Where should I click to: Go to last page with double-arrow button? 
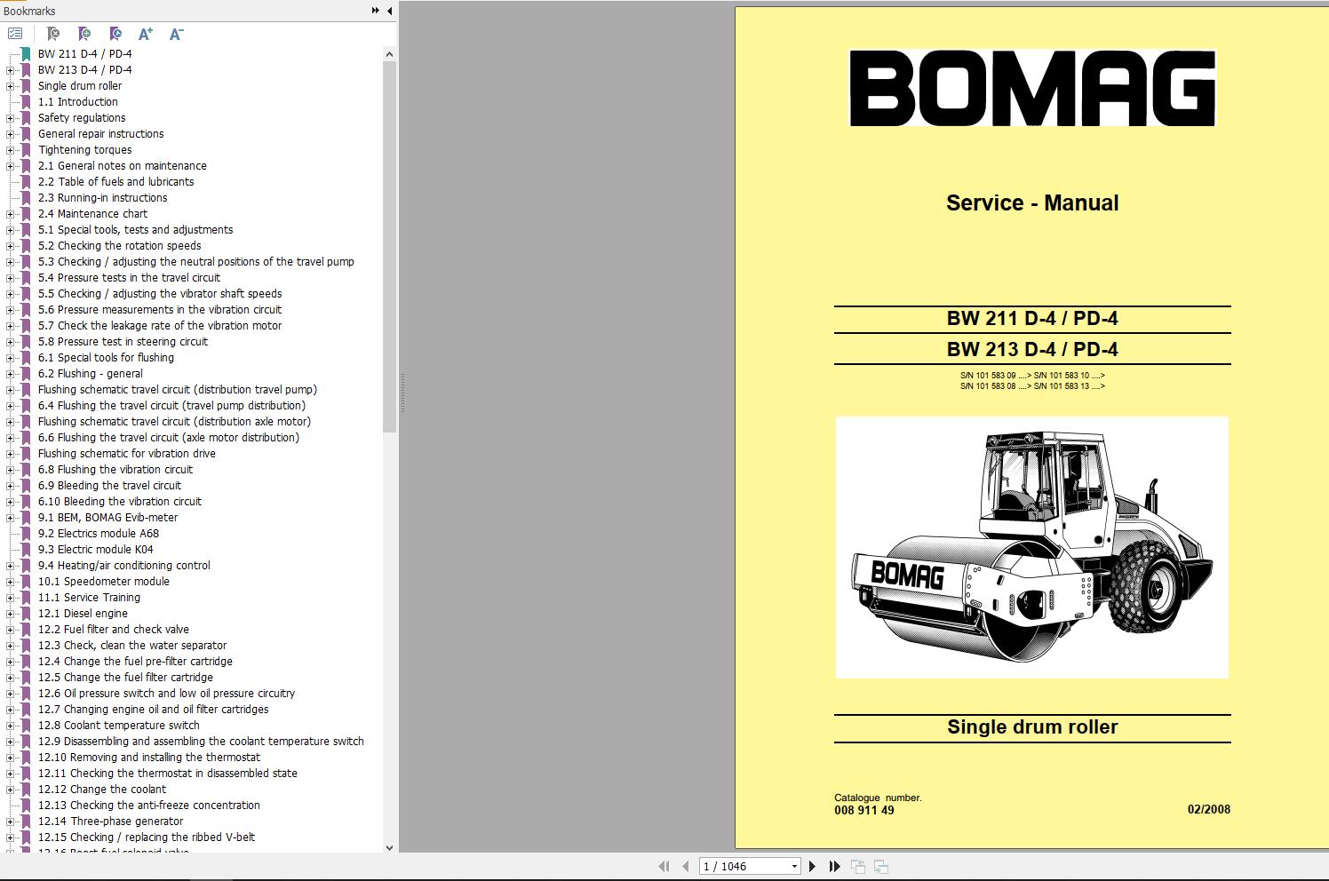point(835,866)
